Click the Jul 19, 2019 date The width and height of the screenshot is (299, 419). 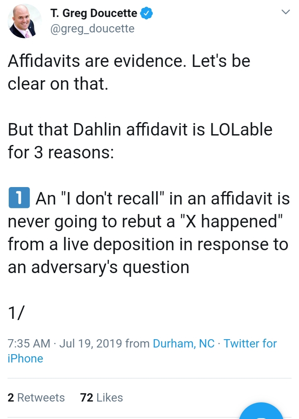(91, 343)
